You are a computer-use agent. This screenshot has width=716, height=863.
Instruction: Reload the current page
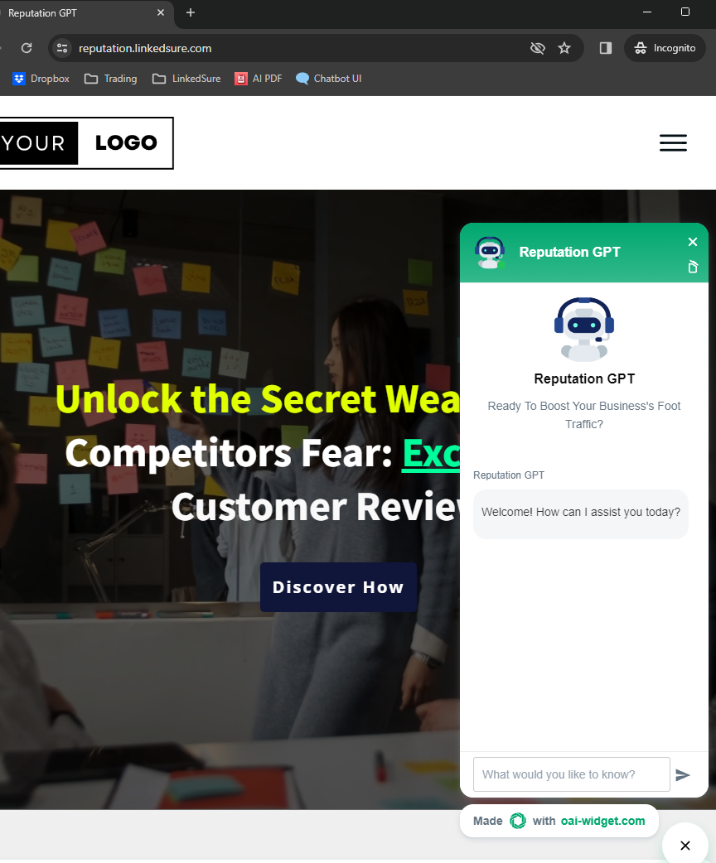(x=27, y=48)
